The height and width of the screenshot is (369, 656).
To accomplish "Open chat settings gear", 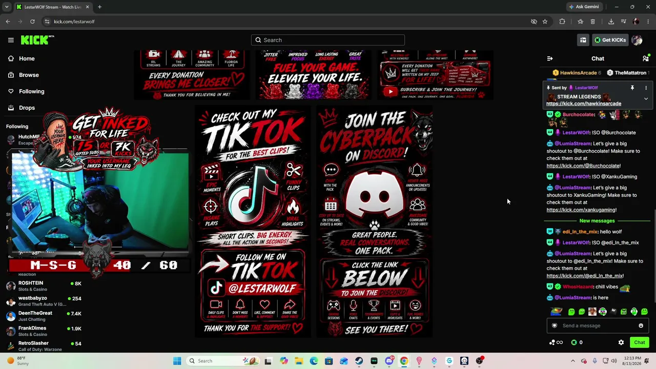I will pos(621,342).
